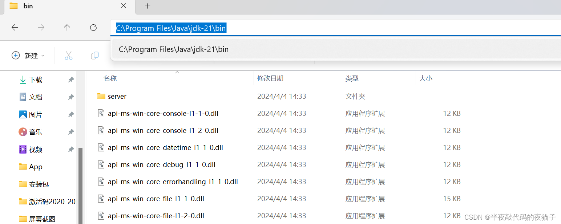Screen dimensions: 561x224
Task: Cut with the scissors toolbar icon
Action: 69,56
